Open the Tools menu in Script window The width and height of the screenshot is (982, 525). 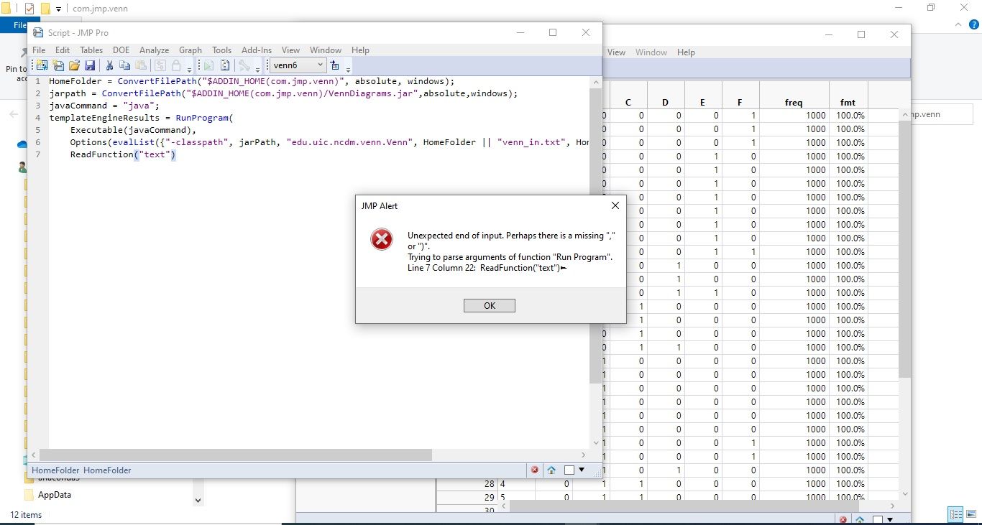click(221, 50)
